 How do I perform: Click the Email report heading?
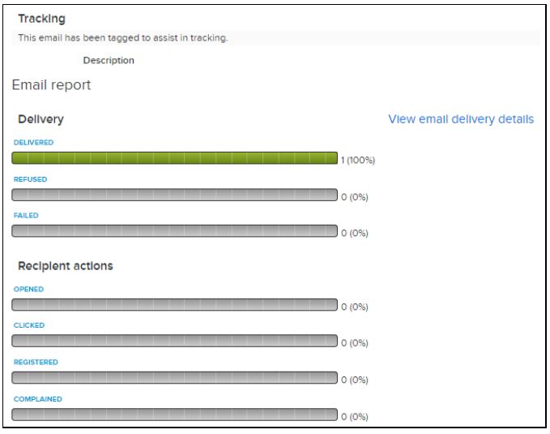[x=51, y=85]
